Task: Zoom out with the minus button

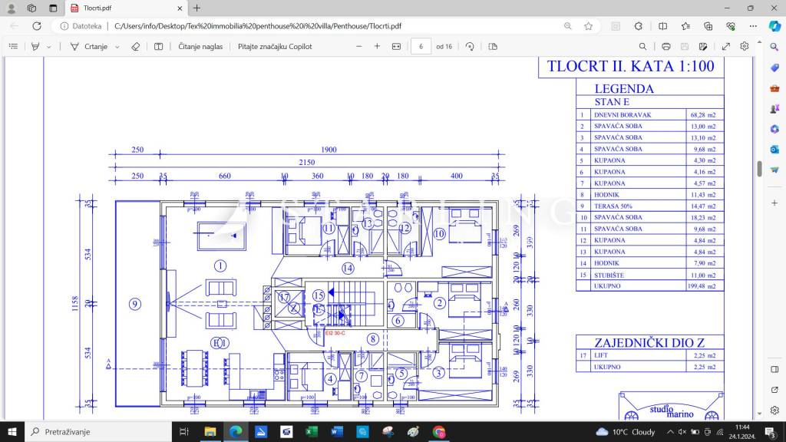Action: pyautogui.click(x=358, y=46)
